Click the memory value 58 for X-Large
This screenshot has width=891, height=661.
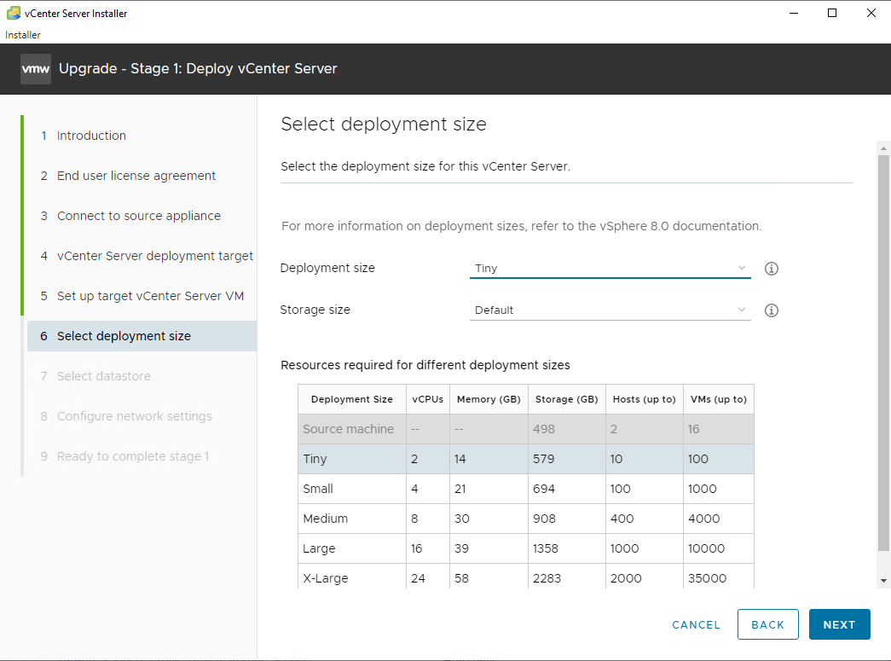461,578
